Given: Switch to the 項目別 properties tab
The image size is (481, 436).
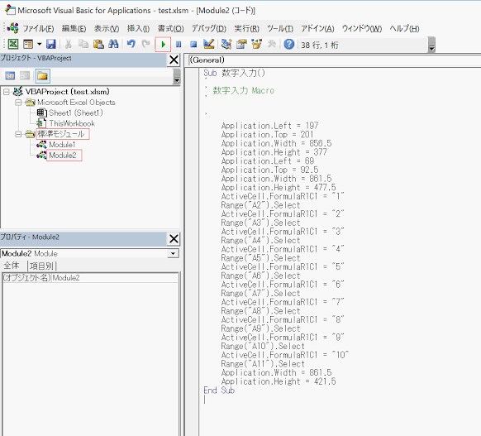Looking at the screenshot, I should point(41,266).
